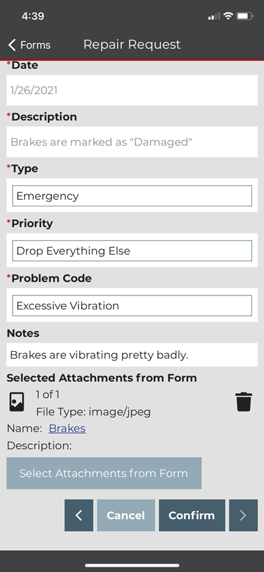
Task: Tap the battery indicator in the status bar
Action: (x=245, y=16)
